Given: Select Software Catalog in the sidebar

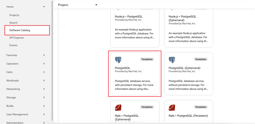Looking at the screenshot, I should point(28,30).
